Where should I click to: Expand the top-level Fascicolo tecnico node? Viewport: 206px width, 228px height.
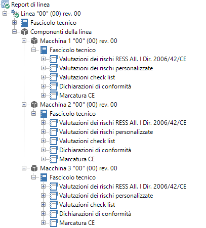[x=15, y=23]
